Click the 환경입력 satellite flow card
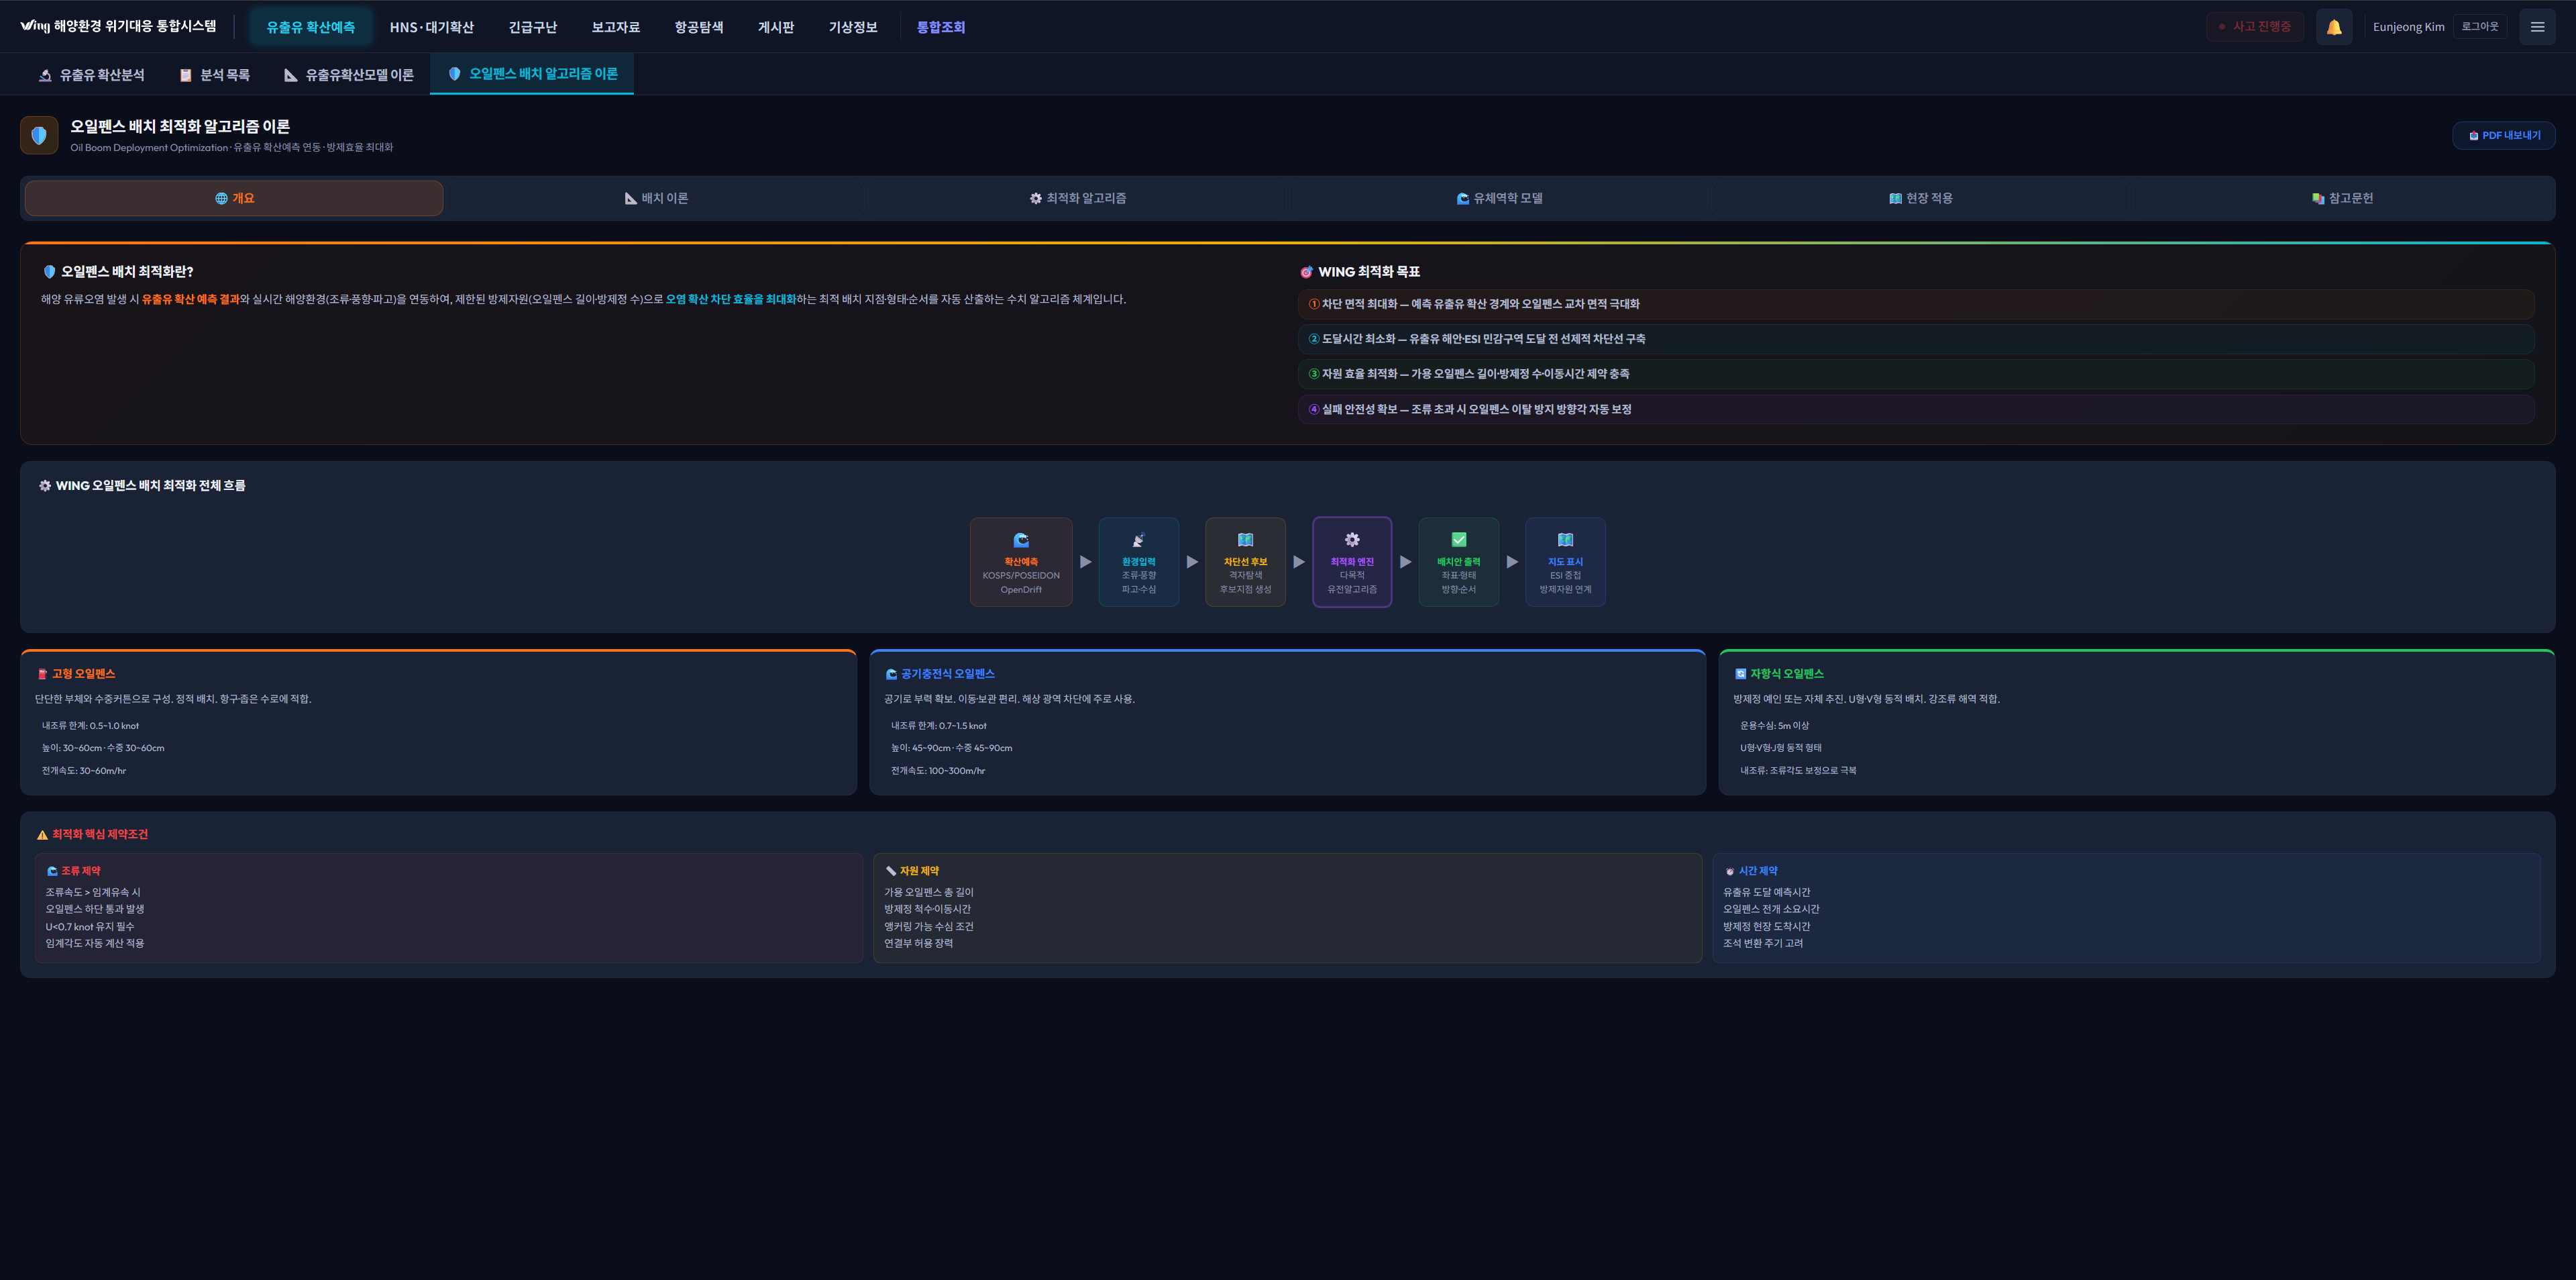 (x=1138, y=561)
